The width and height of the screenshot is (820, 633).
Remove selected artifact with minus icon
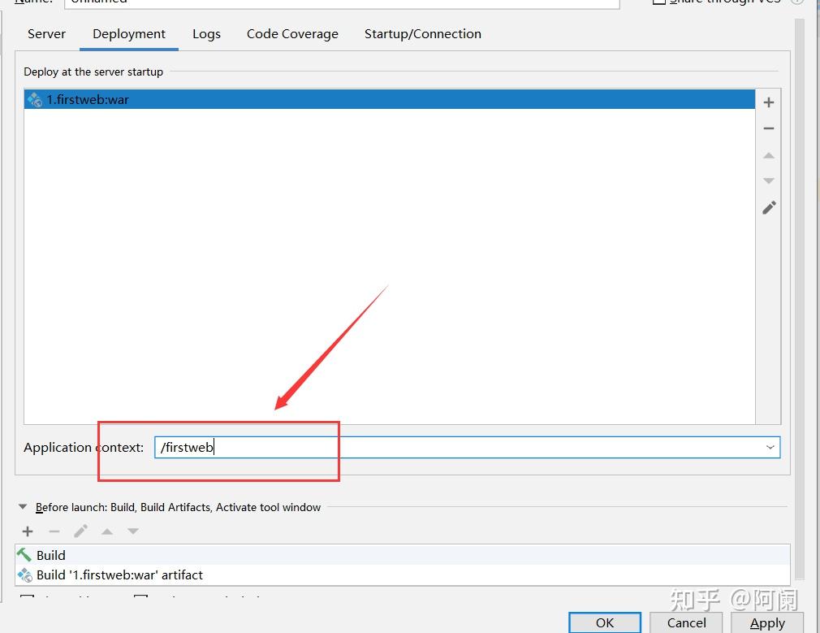pyautogui.click(x=768, y=128)
